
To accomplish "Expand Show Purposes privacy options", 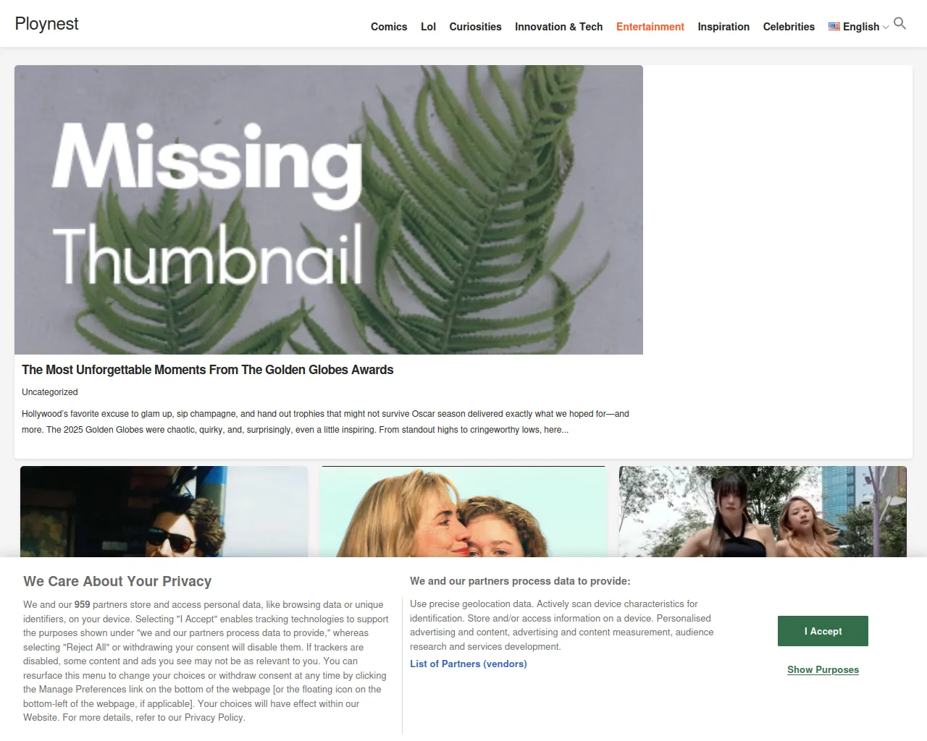I will tap(823, 670).
